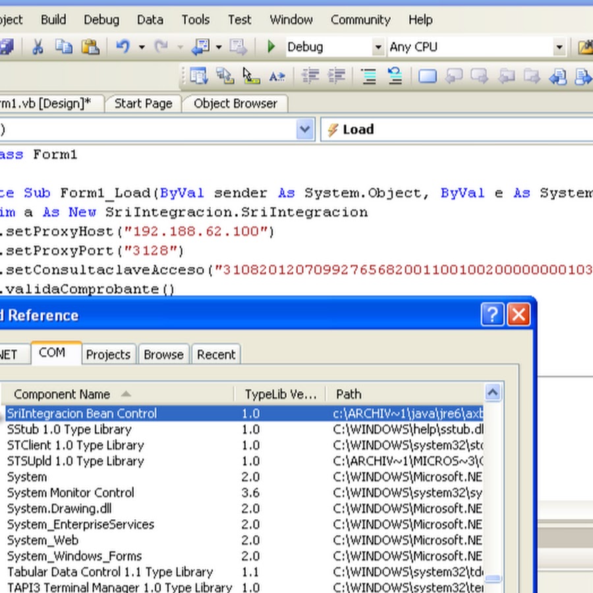Open the Any CPU platform dropdown
The height and width of the screenshot is (593, 593).
(559, 47)
